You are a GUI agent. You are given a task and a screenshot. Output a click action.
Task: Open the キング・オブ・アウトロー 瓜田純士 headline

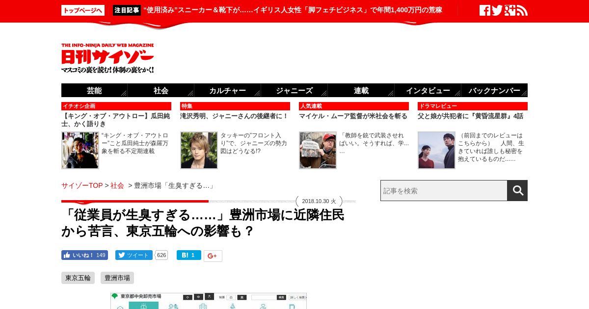[x=116, y=120]
